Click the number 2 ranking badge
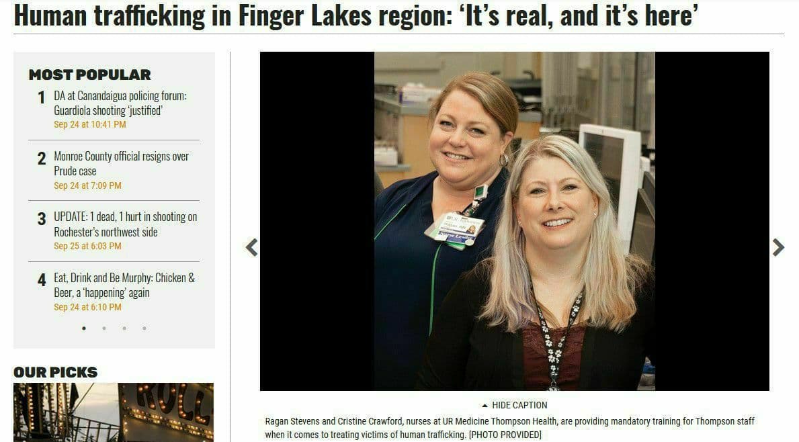The width and height of the screenshot is (799, 442). pos(41,159)
